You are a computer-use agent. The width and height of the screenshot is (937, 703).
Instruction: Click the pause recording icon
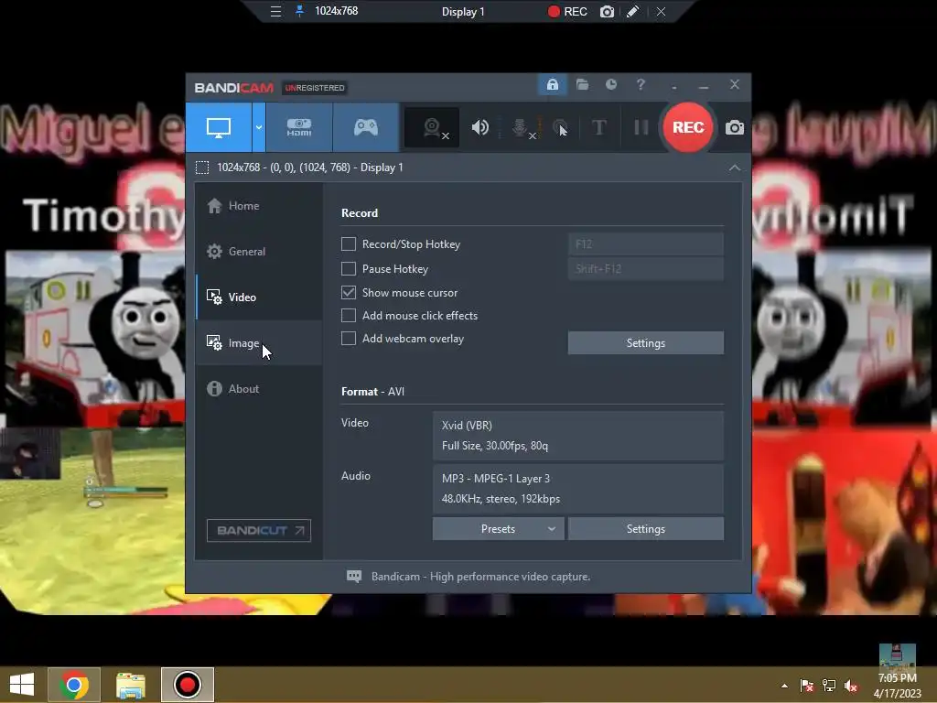point(641,127)
